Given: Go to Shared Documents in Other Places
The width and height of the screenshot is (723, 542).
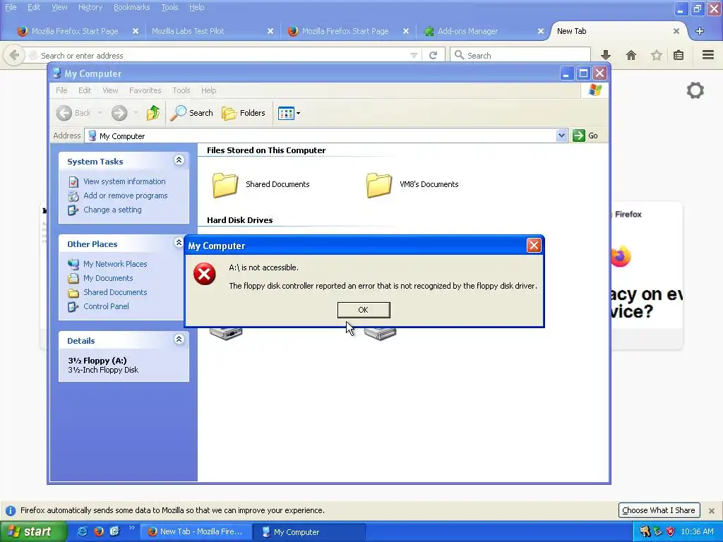Looking at the screenshot, I should click(115, 292).
